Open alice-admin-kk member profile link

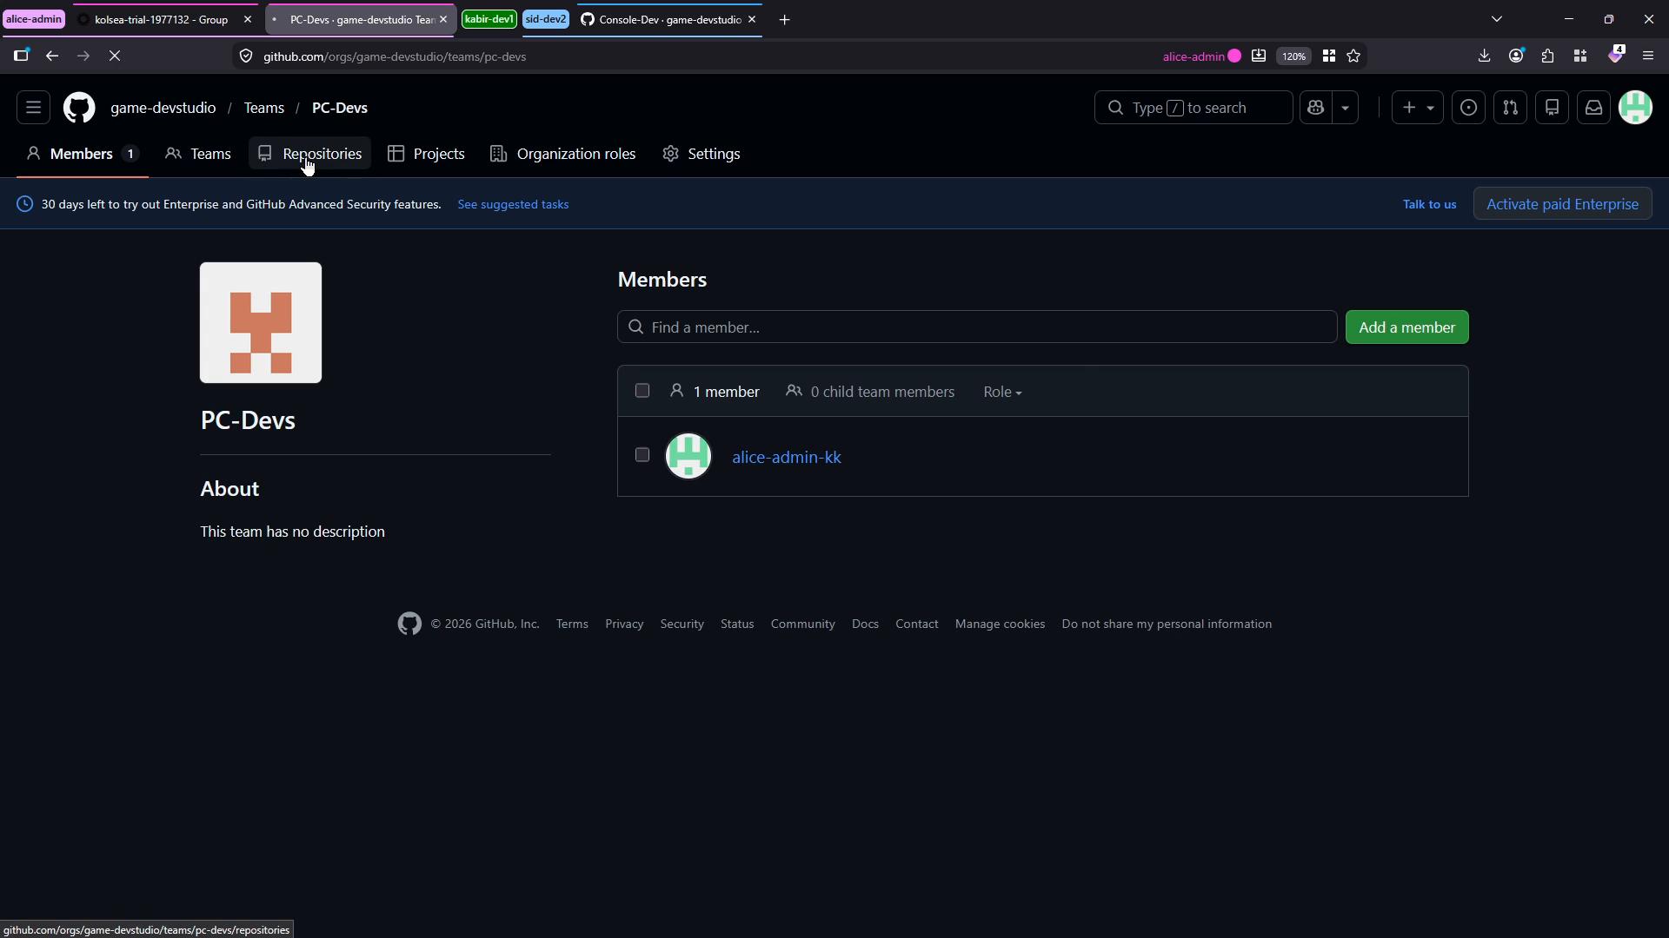(786, 457)
